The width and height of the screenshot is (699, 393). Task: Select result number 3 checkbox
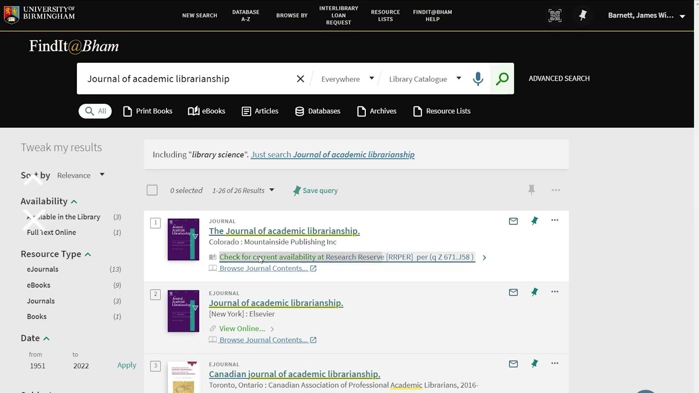tap(156, 366)
